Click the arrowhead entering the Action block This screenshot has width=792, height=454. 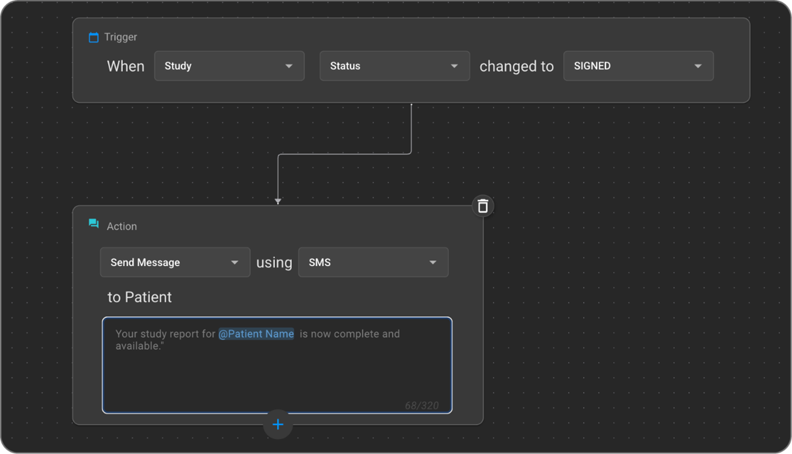[277, 201]
